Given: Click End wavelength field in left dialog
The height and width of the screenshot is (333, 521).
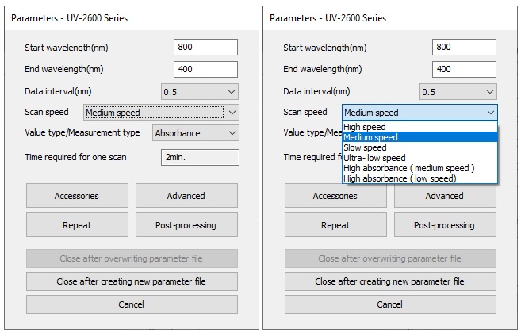Looking at the screenshot, I should 205,69.
